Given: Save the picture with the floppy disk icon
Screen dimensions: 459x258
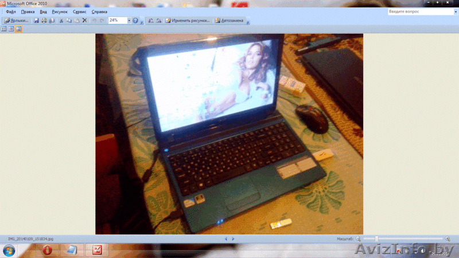Looking at the screenshot, I should tap(36, 21).
